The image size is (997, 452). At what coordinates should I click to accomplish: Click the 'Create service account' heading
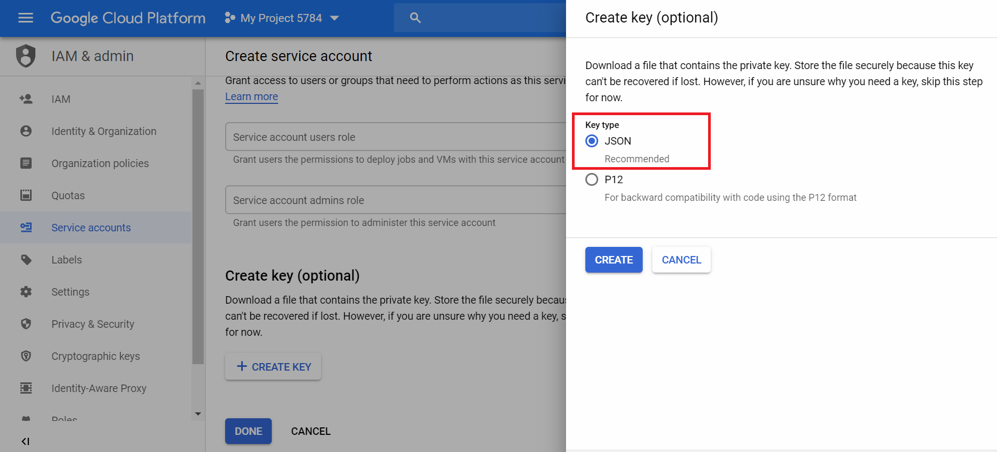pyautogui.click(x=299, y=56)
